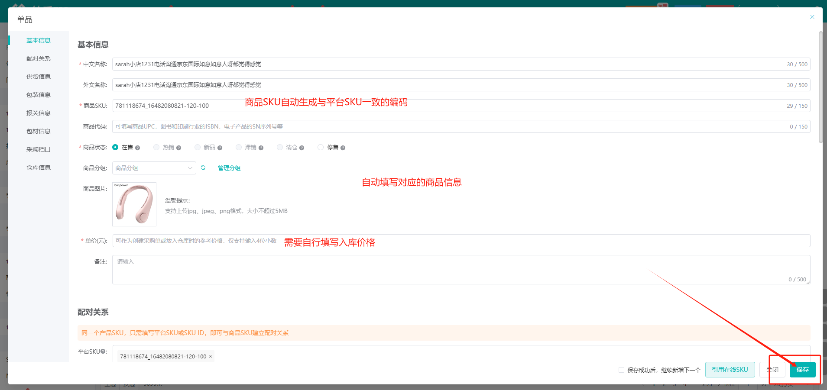Go to 采购档口 section in sidebar
The height and width of the screenshot is (390, 827).
click(x=39, y=149)
